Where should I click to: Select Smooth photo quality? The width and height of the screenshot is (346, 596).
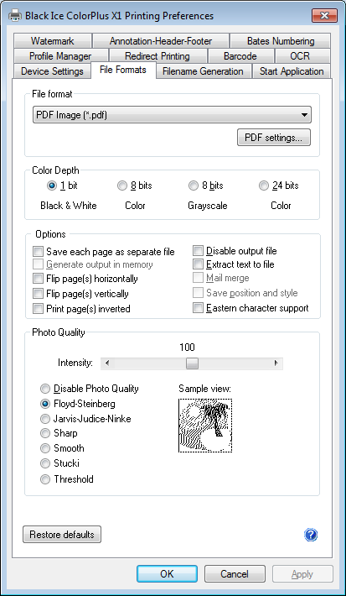pyautogui.click(x=62, y=448)
